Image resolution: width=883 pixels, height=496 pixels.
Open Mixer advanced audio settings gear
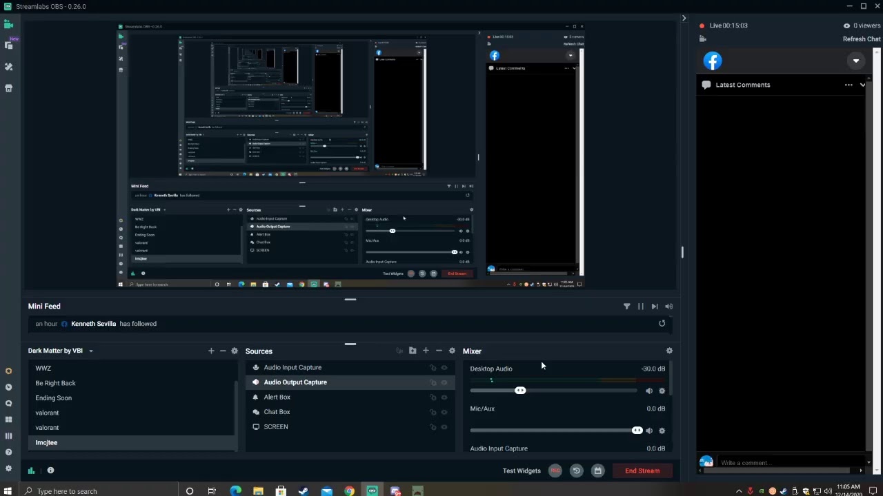click(x=669, y=351)
